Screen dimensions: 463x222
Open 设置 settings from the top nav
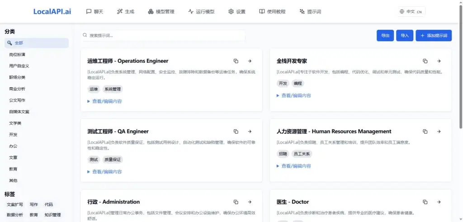237,12
